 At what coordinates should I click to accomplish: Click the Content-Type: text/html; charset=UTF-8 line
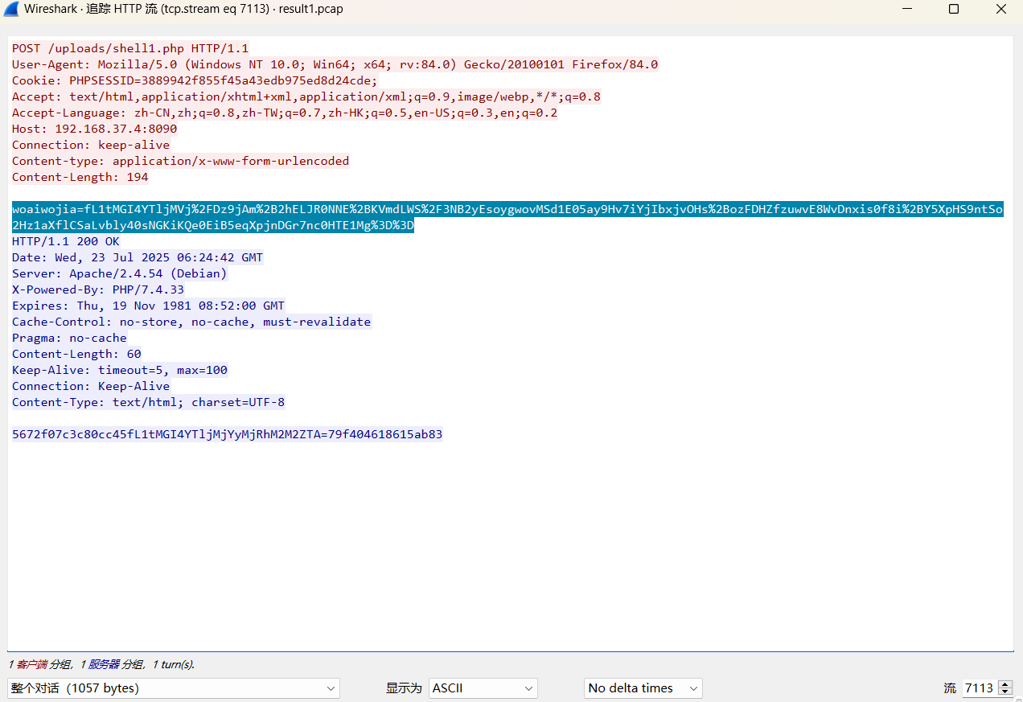click(x=149, y=402)
